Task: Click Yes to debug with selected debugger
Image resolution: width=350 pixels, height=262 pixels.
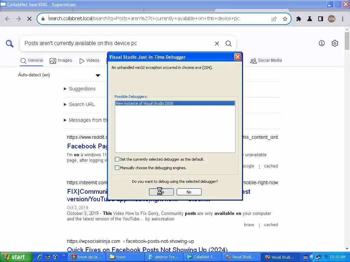Action: pos(161,192)
